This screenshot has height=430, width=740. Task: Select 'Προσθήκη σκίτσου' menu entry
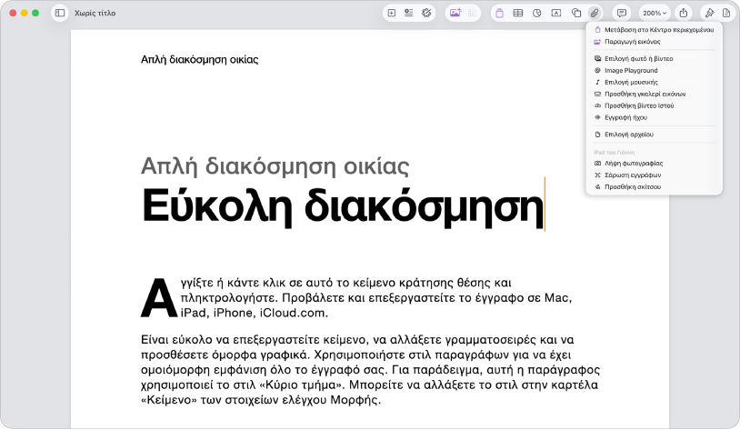tap(655, 187)
